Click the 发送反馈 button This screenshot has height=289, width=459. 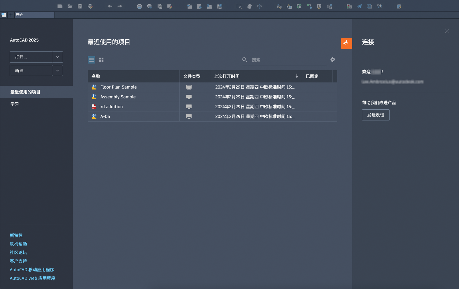376,115
